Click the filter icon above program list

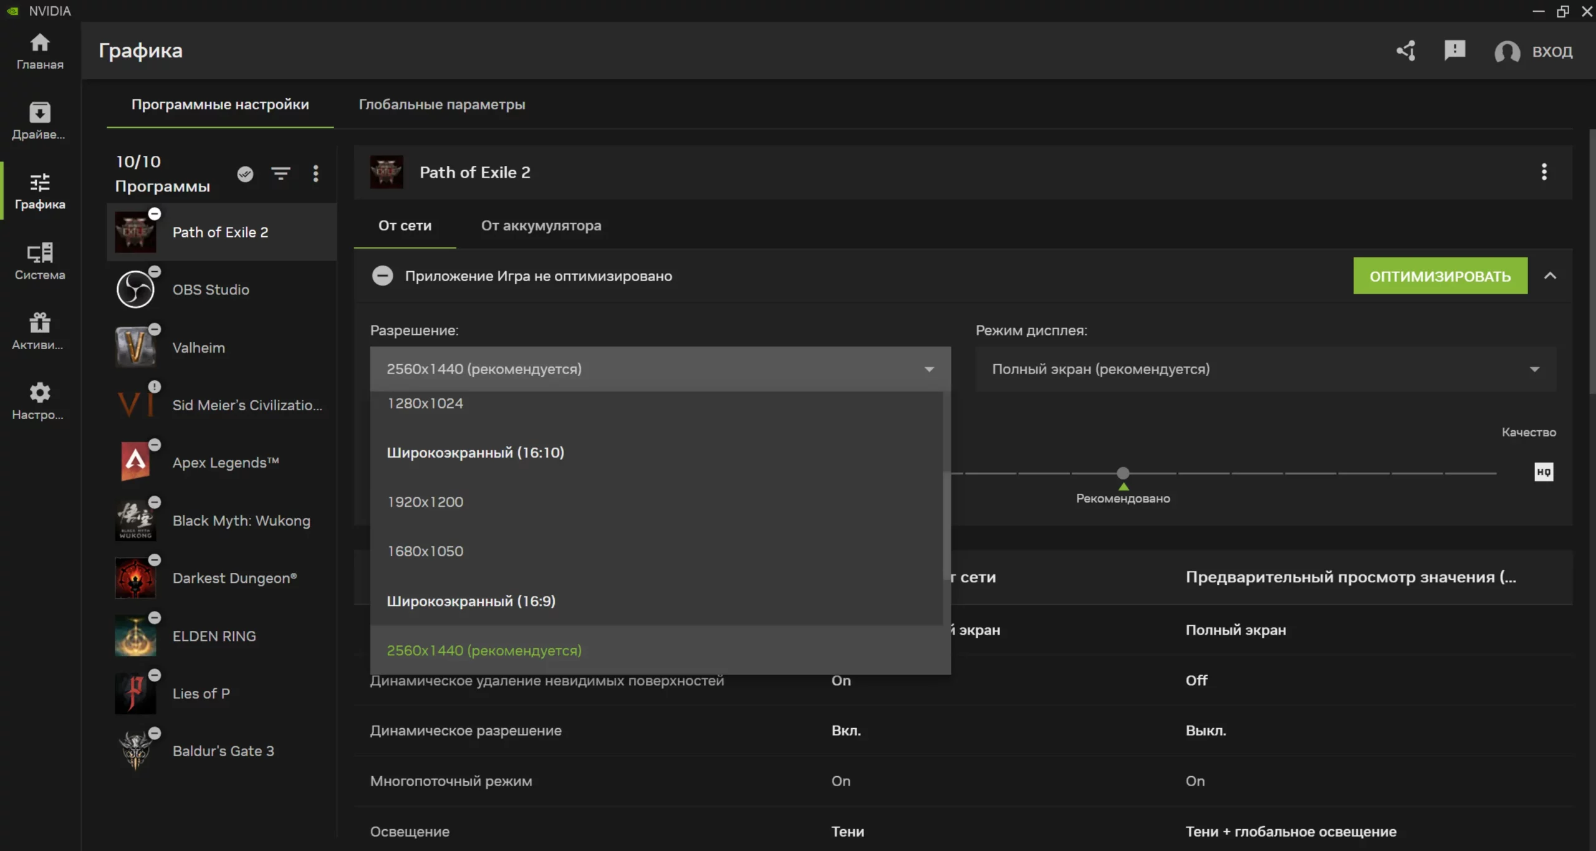[x=281, y=173]
